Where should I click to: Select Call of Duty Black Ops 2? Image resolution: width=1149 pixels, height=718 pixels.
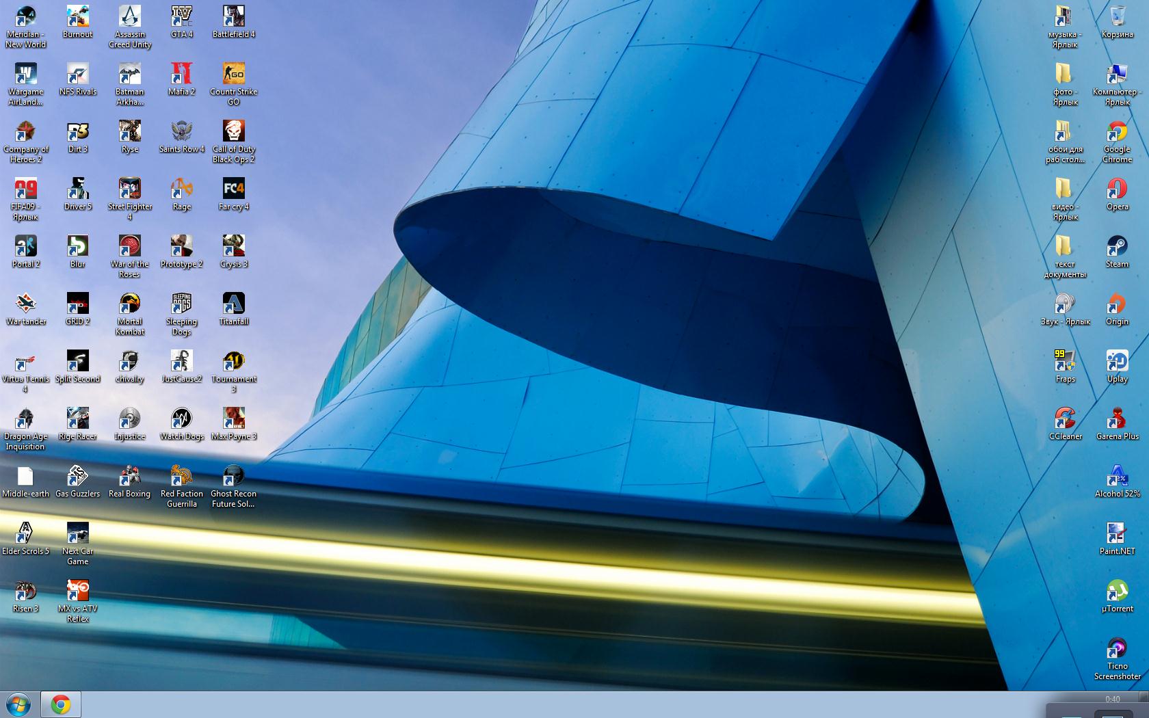234,142
